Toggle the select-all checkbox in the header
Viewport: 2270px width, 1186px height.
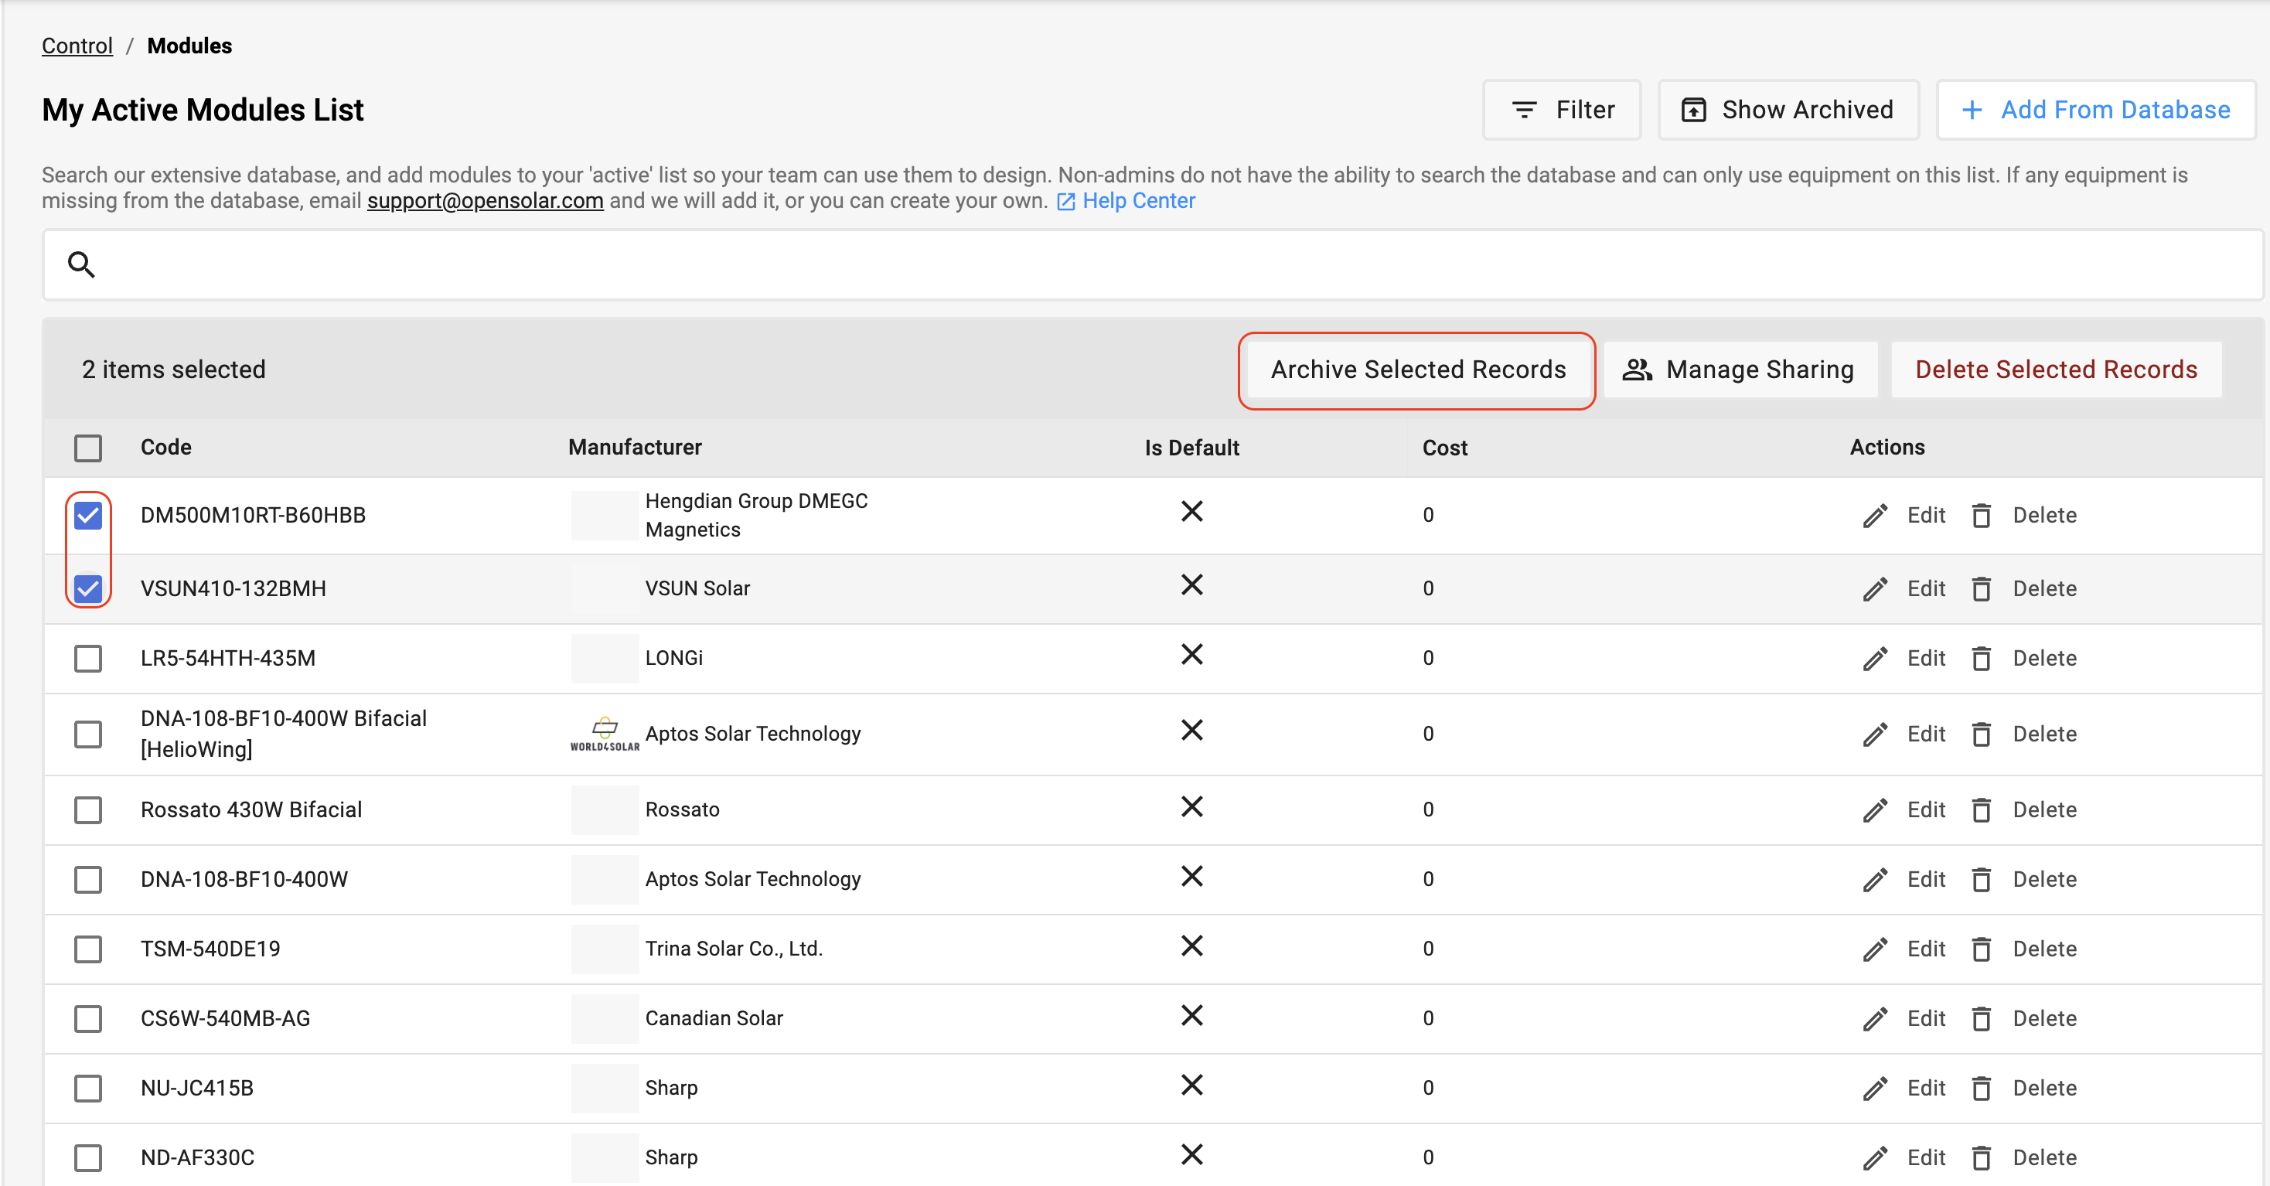point(88,448)
